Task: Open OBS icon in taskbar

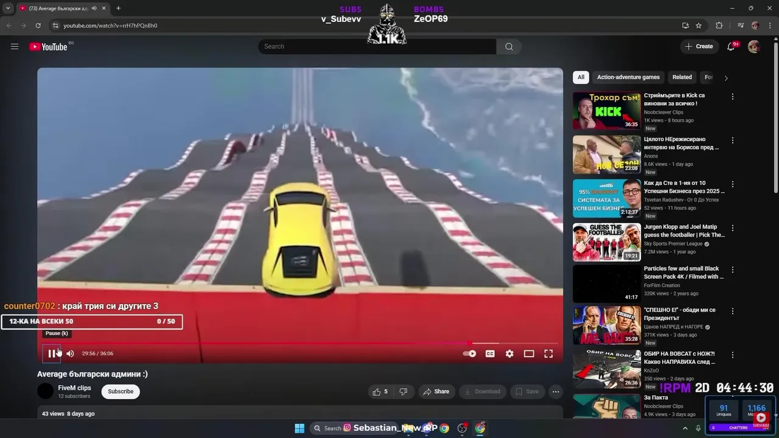Action: (x=462, y=428)
